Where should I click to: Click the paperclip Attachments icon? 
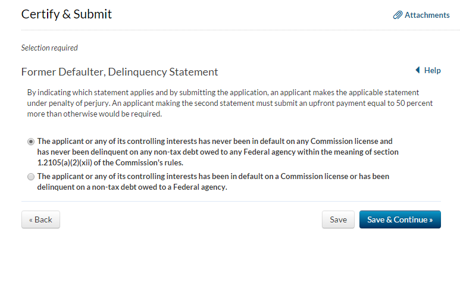398,15
